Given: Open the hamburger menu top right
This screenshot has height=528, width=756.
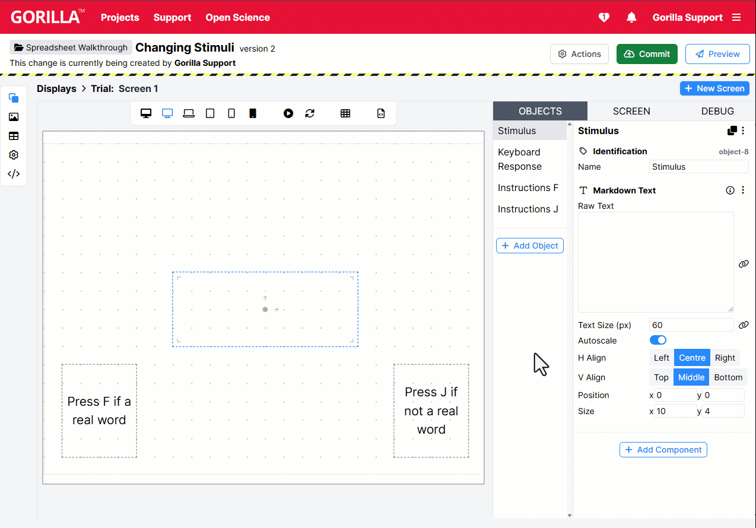Looking at the screenshot, I should click(736, 17).
